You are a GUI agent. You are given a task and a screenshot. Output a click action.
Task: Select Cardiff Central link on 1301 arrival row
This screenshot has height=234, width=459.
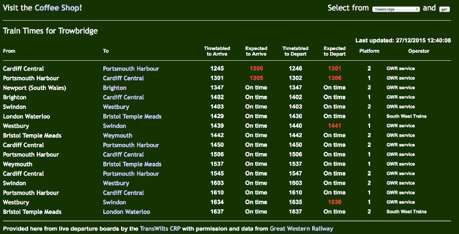click(x=123, y=78)
